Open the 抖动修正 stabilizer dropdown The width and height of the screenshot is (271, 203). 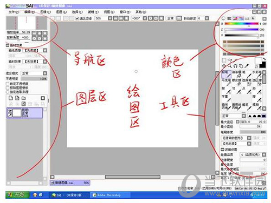tap(207, 18)
